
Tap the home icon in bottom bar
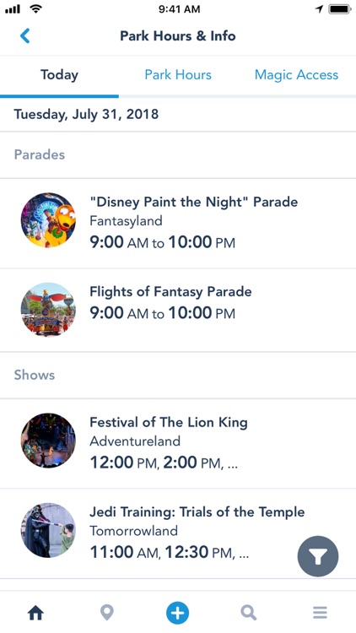tap(35, 613)
